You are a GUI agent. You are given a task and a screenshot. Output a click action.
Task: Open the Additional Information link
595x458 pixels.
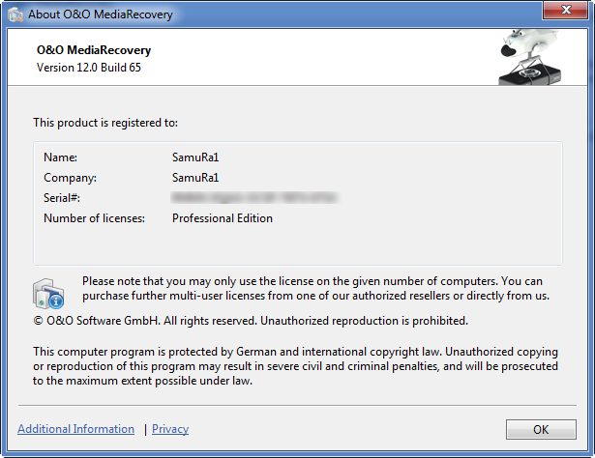[x=75, y=429]
